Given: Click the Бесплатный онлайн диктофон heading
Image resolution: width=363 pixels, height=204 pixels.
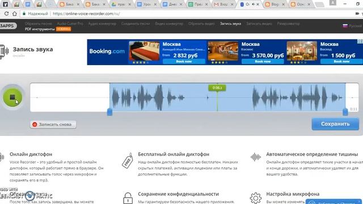Looking at the screenshot, I should [174, 154].
